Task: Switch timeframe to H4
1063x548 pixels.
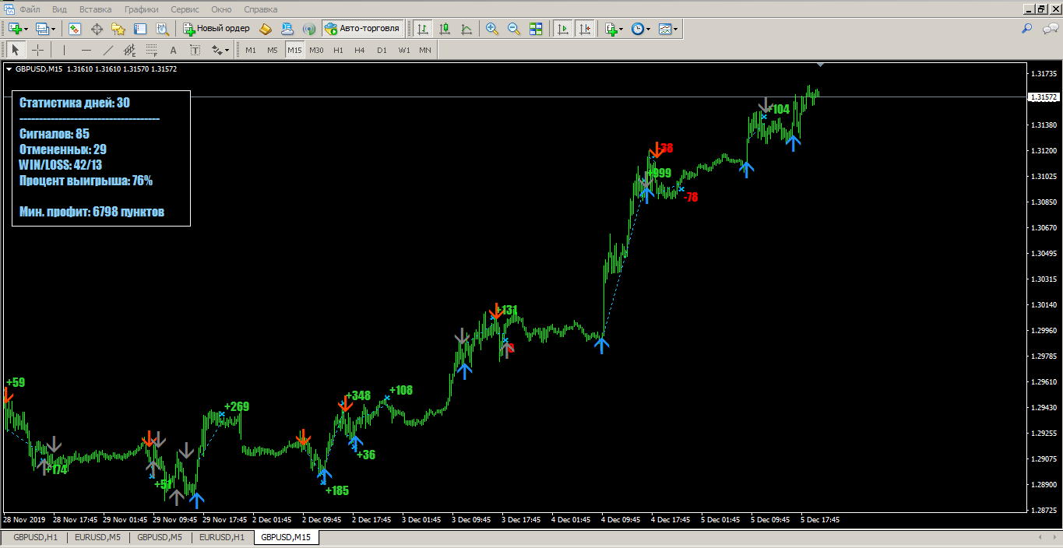Action: (359, 50)
